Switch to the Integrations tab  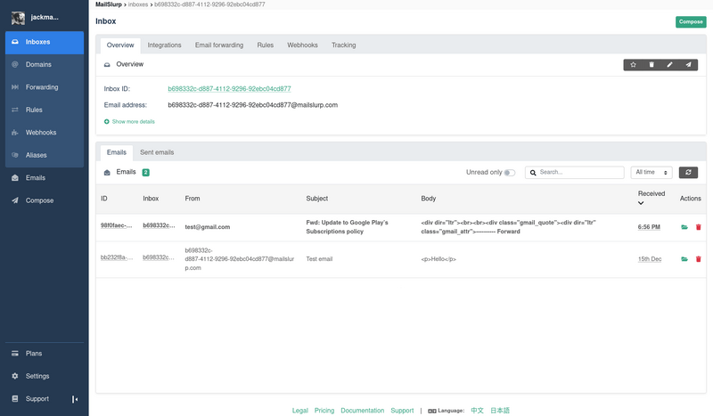pos(164,45)
